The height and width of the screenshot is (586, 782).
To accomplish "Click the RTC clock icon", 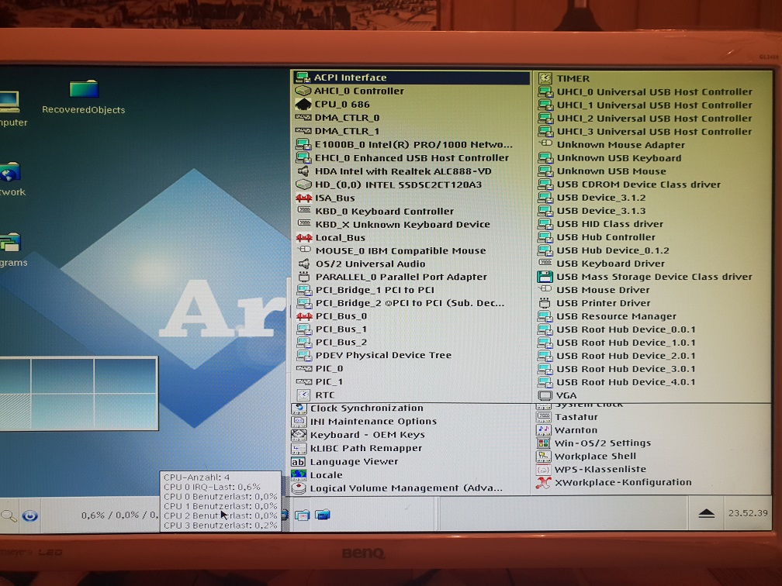I will (x=304, y=395).
